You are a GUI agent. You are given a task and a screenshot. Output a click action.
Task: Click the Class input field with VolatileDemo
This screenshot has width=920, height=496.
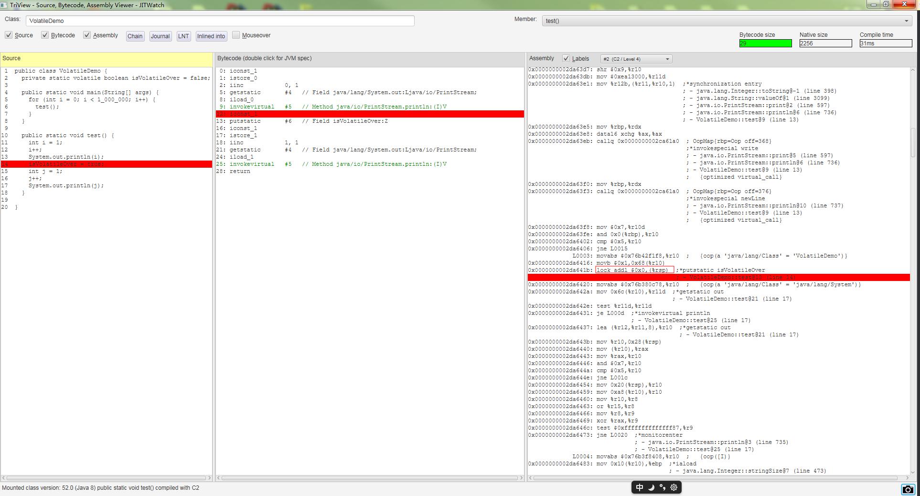point(220,21)
